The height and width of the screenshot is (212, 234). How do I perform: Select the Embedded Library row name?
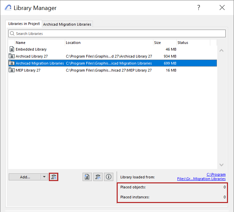[31, 49]
